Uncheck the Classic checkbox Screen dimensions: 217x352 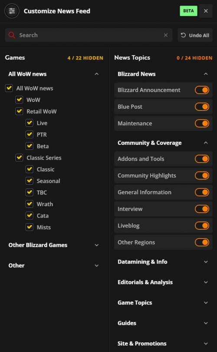click(30, 169)
